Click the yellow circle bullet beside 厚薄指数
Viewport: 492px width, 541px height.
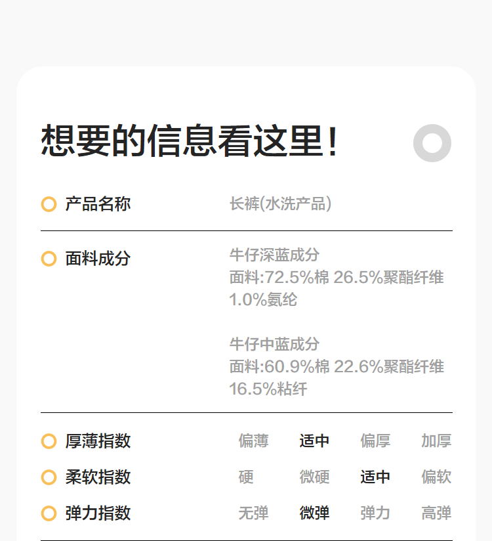[x=49, y=441]
